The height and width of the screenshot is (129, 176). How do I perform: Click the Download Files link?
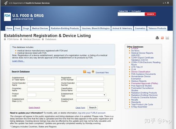point(102,72)
